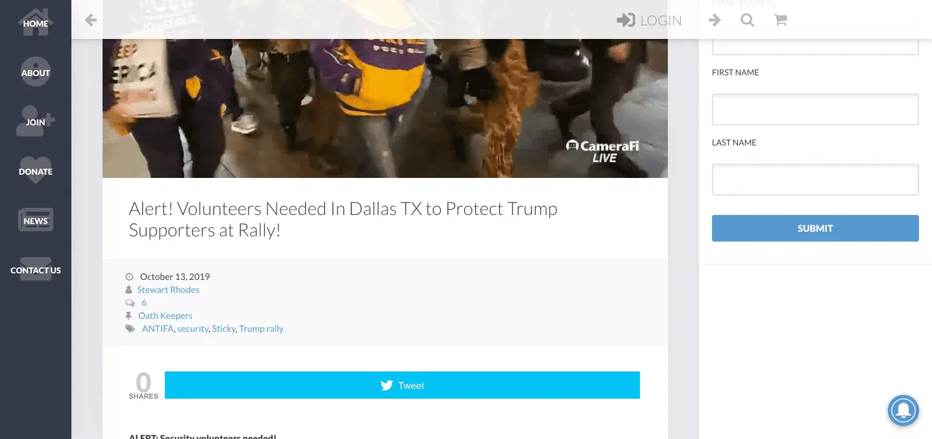Focus the First Name input field

[815, 109]
